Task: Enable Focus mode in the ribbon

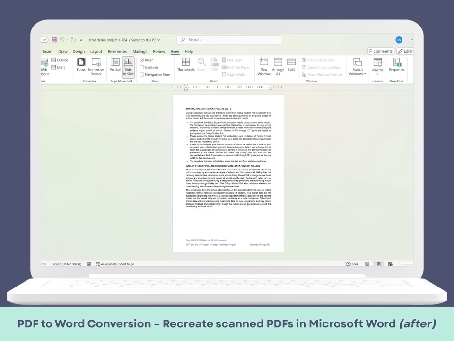Action: click(81, 65)
